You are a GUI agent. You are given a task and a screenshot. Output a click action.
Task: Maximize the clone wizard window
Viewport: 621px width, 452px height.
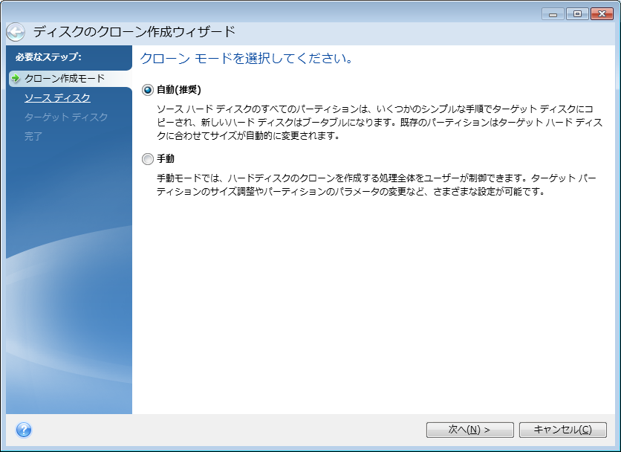coord(577,14)
